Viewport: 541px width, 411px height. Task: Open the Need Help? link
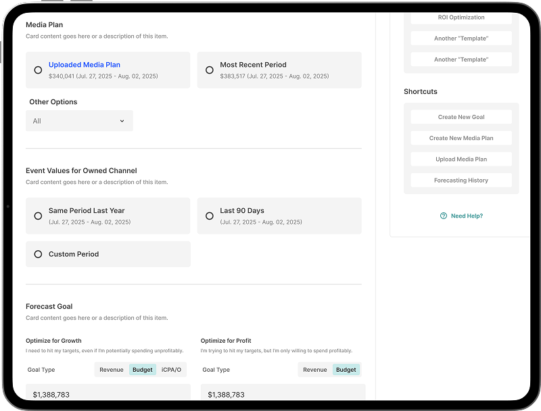click(467, 216)
